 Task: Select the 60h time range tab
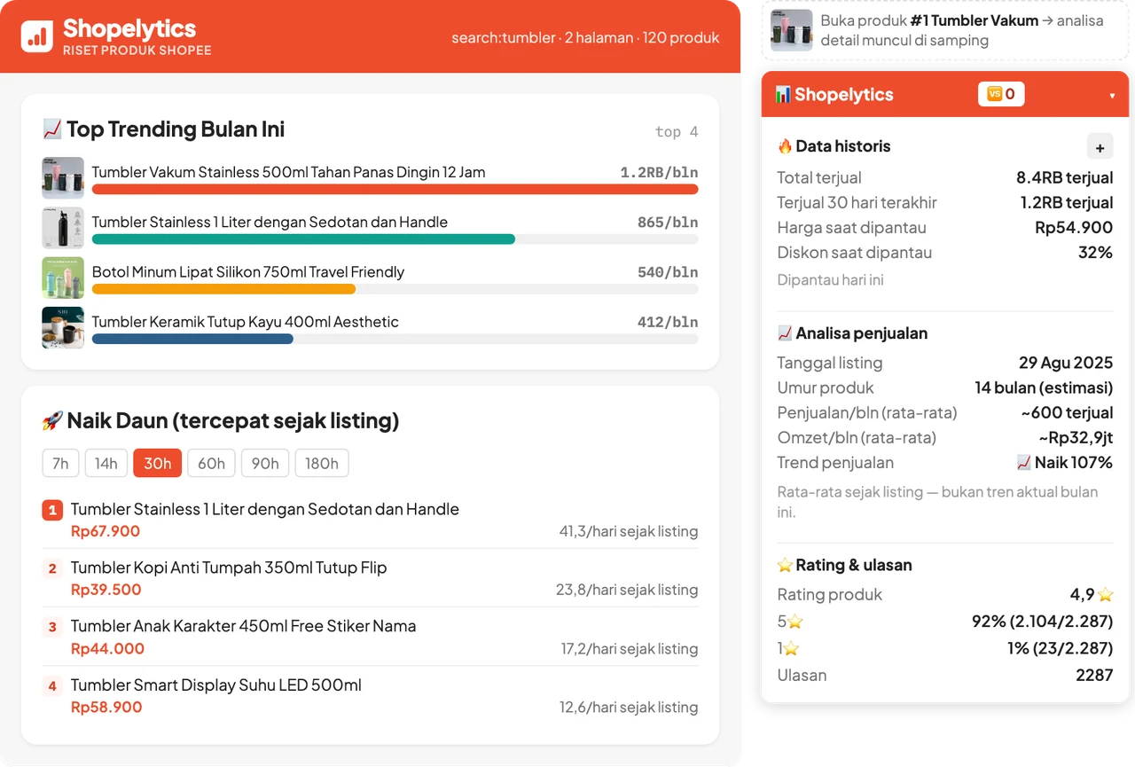212,463
